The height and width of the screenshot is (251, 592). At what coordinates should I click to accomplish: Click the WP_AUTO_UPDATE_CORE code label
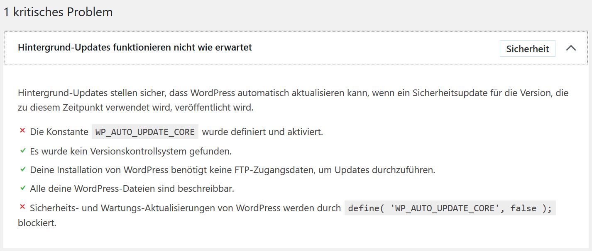click(x=145, y=132)
